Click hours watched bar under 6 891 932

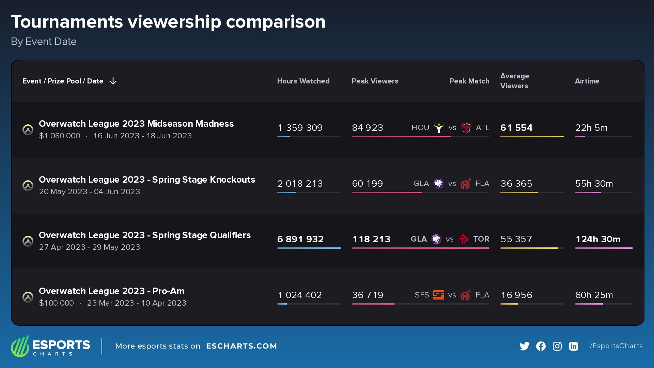309,248
